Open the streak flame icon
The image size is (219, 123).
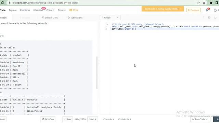pos(215,10)
